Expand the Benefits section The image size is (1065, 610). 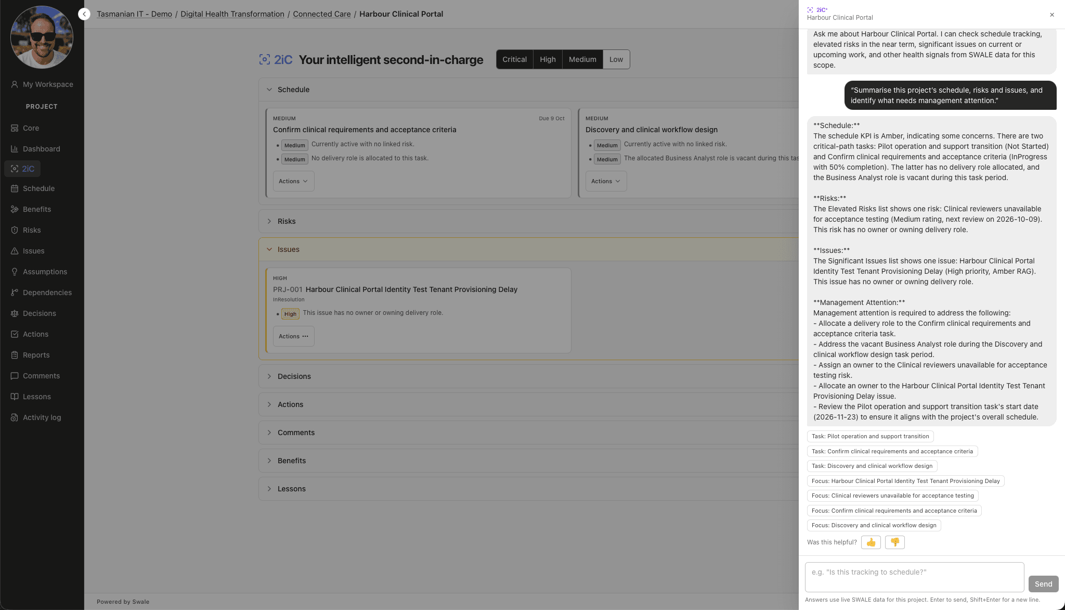(528, 461)
